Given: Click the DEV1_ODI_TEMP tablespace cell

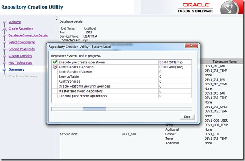Looking at the screenshot, I should click(x=216, y=125).
